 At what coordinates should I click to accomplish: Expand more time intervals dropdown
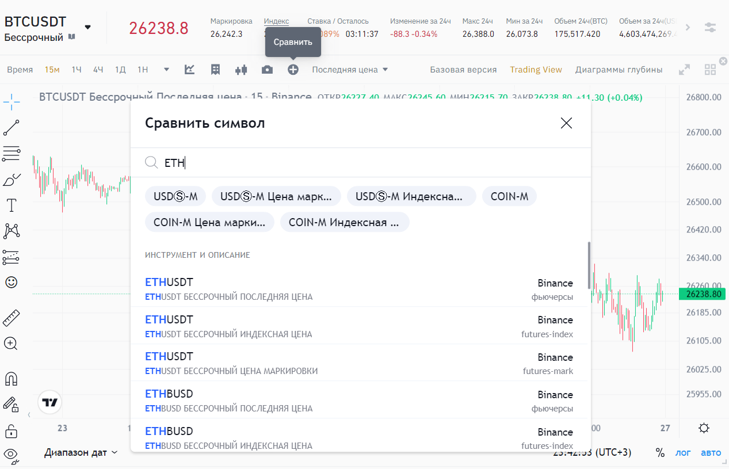166,70
